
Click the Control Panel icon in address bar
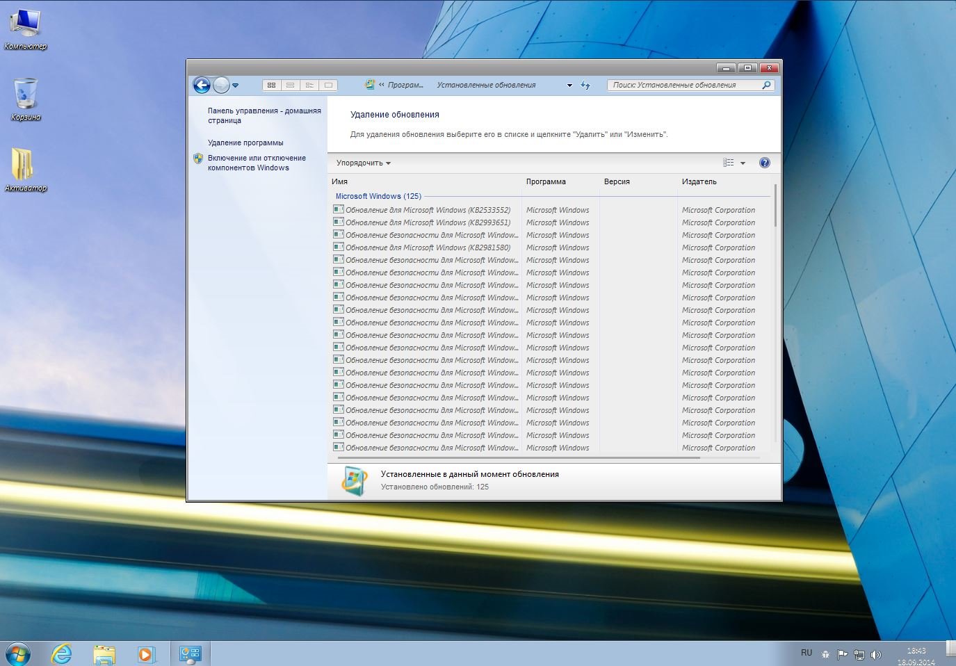click(x=370, y=85)
